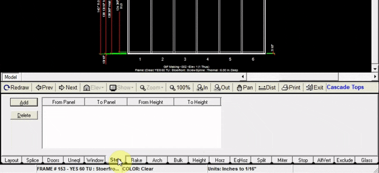Exit the elevation editor
The width and height of the screenshot is (379, 173).
point(315,87)
